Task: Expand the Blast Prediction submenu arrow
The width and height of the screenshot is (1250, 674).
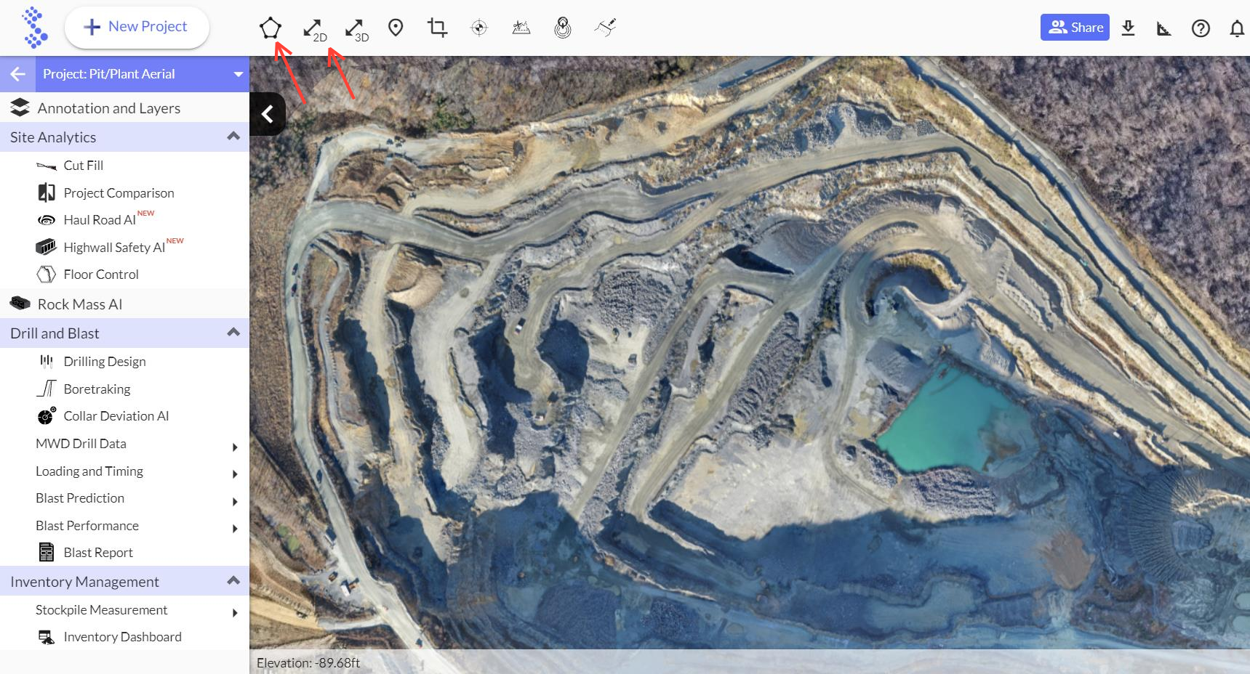Action: (x=235, y=502)
